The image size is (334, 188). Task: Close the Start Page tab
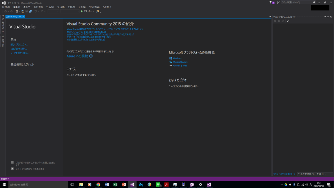[23, 17]
